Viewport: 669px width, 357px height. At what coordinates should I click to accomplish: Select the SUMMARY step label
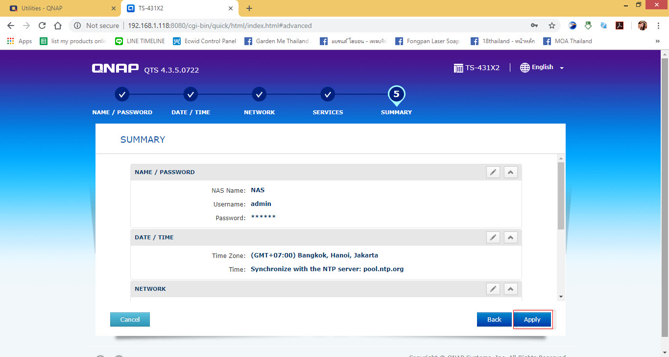pos(396,112)
